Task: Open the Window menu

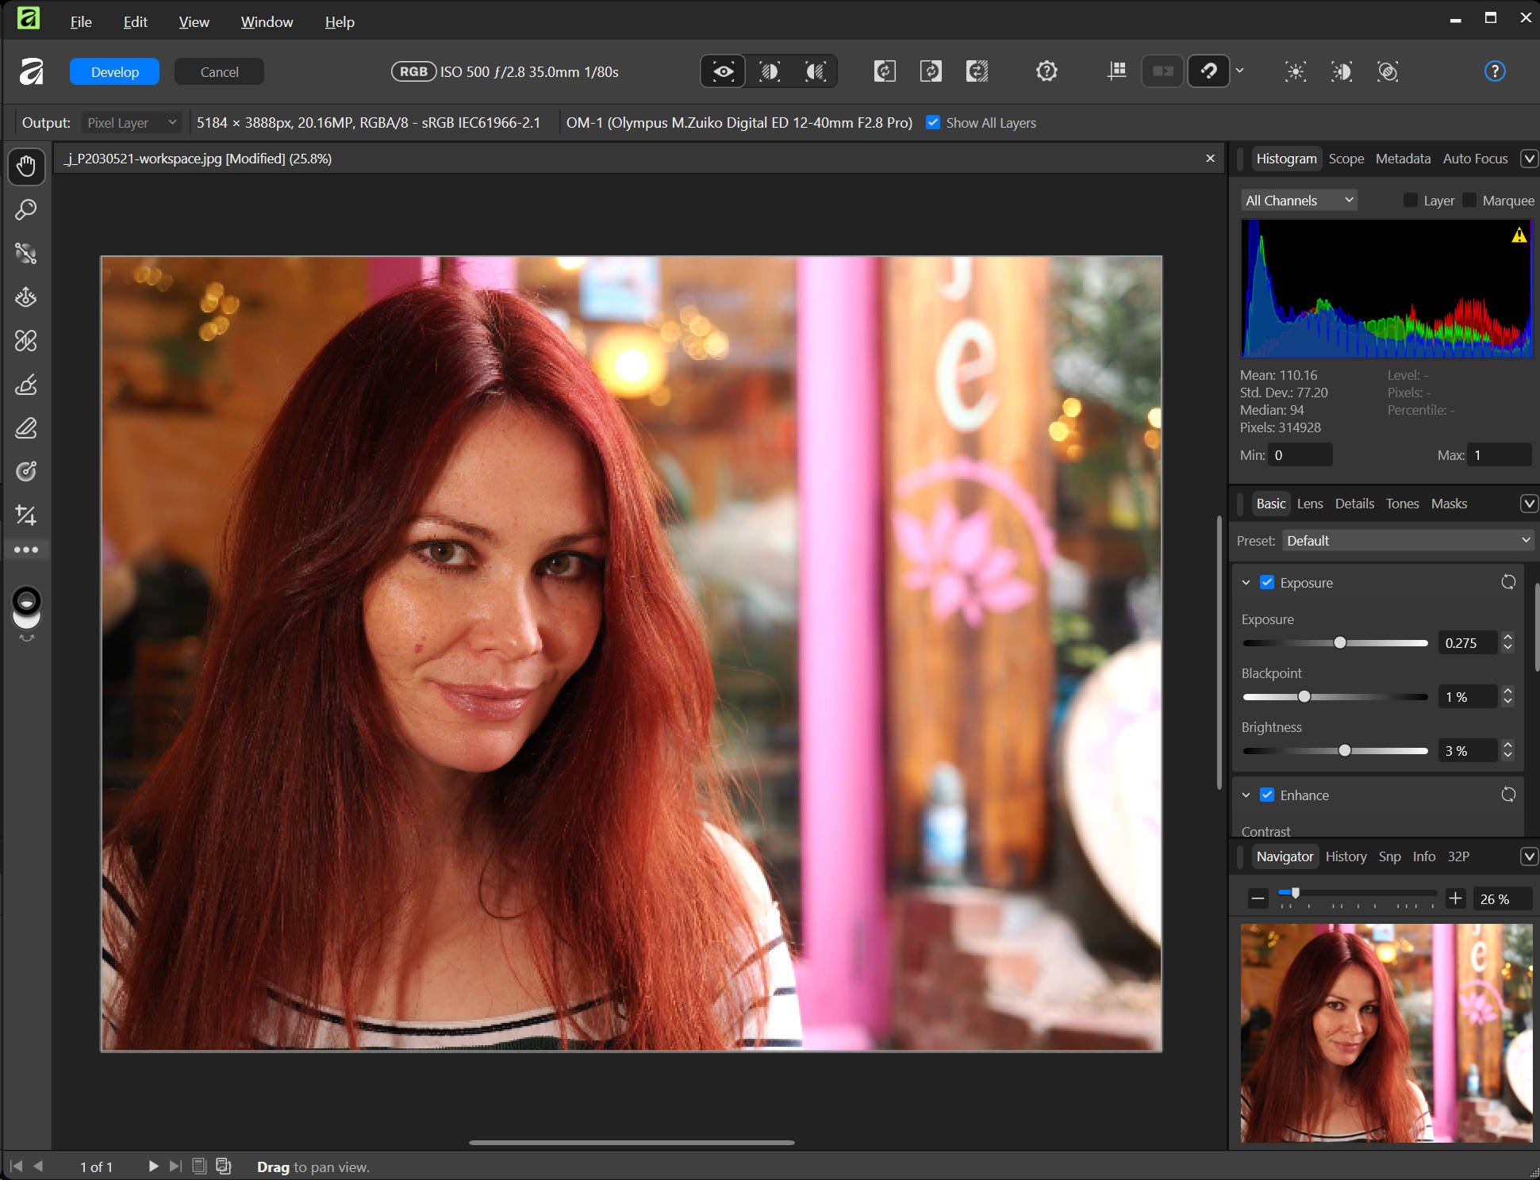Action: click(267, 21)
